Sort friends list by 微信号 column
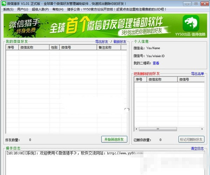This screenshot has height=175, width=210. point(78,47)
